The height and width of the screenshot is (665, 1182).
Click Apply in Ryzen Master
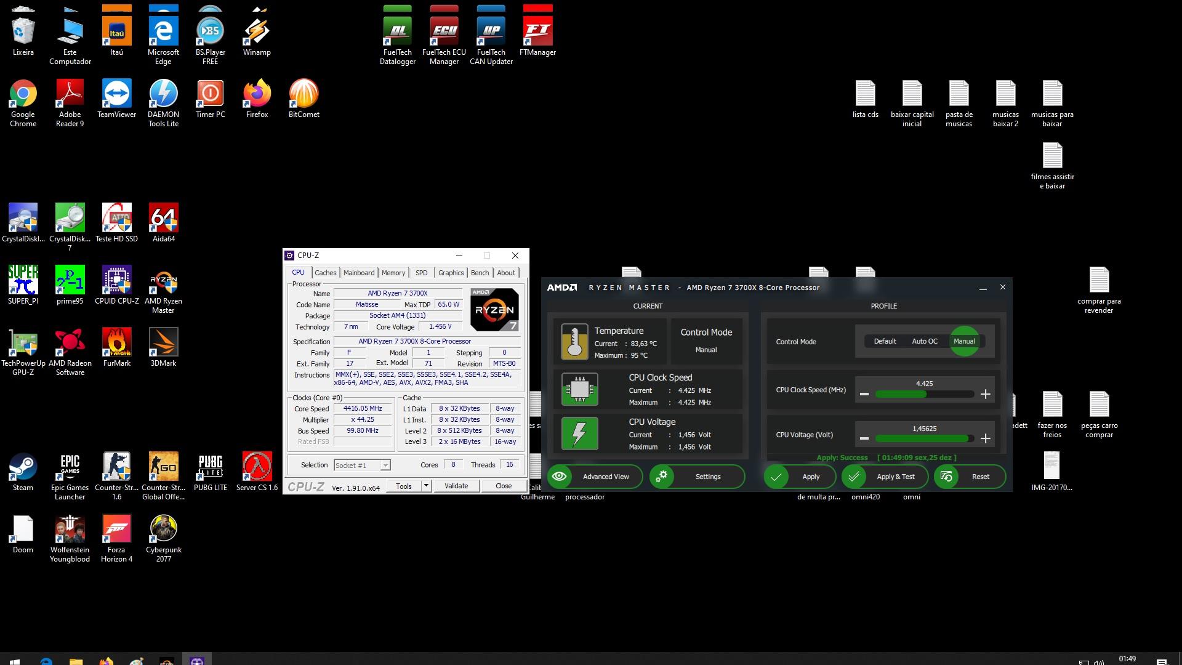coord(800,477)
